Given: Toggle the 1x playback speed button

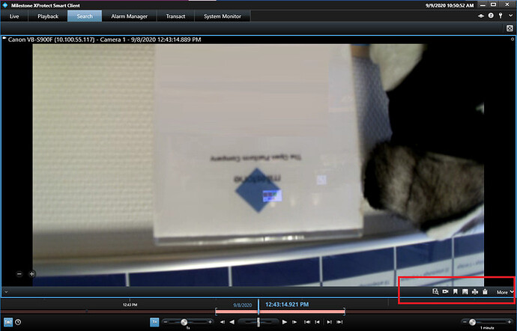Looking at the screenshot, I should [x=154, y=322].
